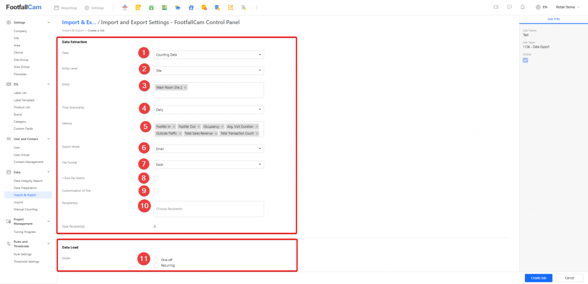
Task: Open the Settings top menu
Action: click(x=94, y=7)
